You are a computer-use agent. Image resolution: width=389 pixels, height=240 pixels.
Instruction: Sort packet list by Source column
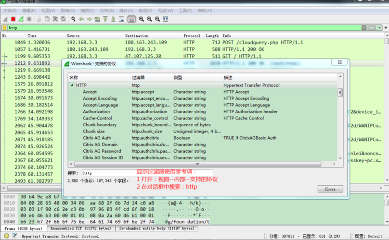point(94,36)
